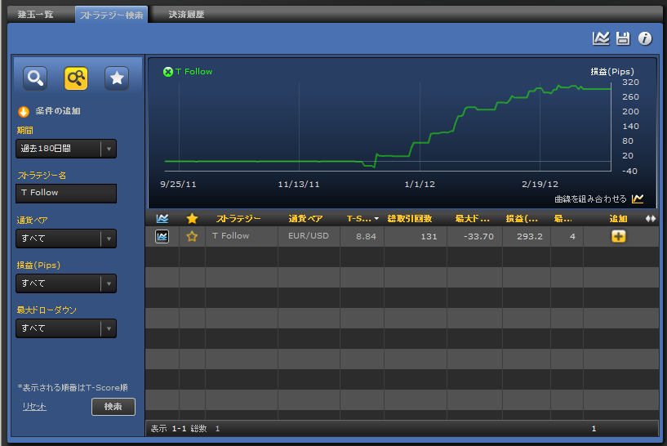Switch to the 建玉一覧 tab

(36, 15)
